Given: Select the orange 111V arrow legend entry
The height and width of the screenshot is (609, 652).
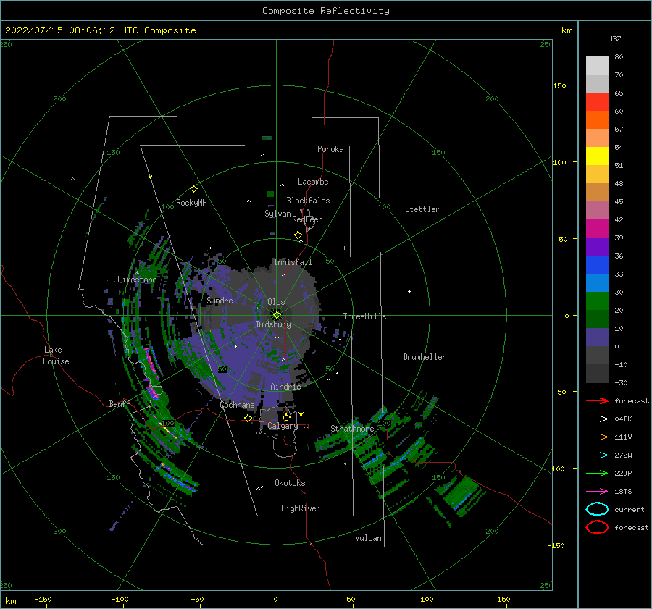Looking at the screenshot, I should coord(597,437).
